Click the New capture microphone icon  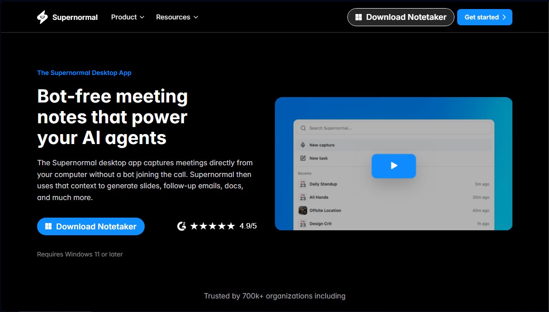(303, 145)
